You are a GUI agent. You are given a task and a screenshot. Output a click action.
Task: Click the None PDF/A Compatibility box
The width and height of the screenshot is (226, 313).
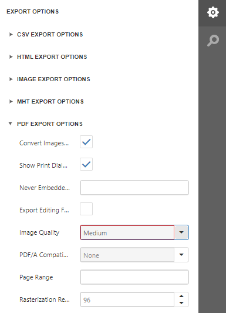pyautogui.click(x=127, y=255)
